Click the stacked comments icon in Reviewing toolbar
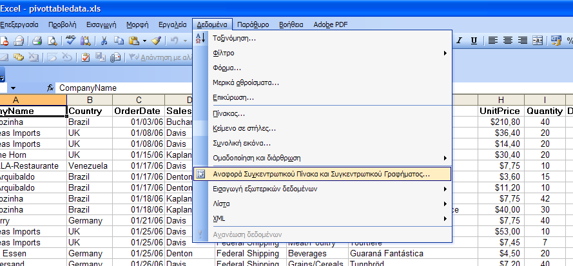This screenshot has width=573, height=266. click(18, 57)
